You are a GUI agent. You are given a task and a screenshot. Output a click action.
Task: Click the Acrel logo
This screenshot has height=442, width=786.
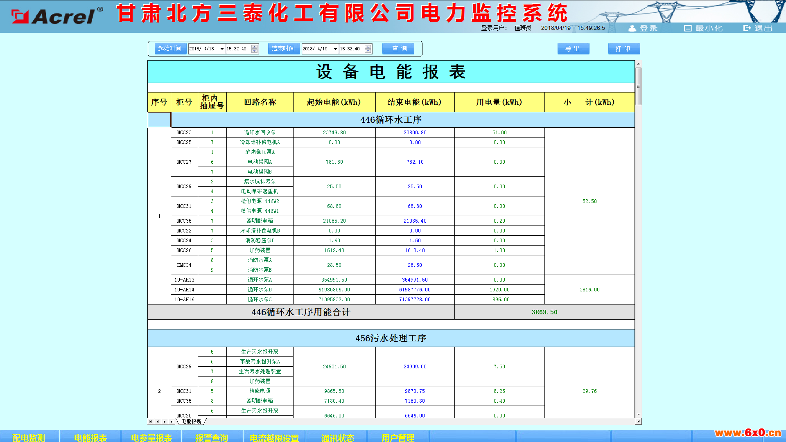coord(57,16)
